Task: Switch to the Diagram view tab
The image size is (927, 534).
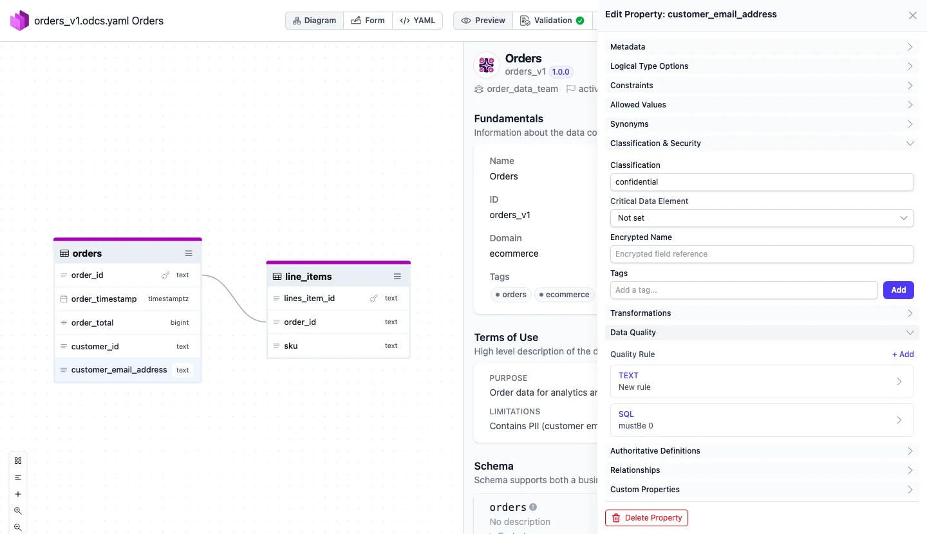Action: 315,21
